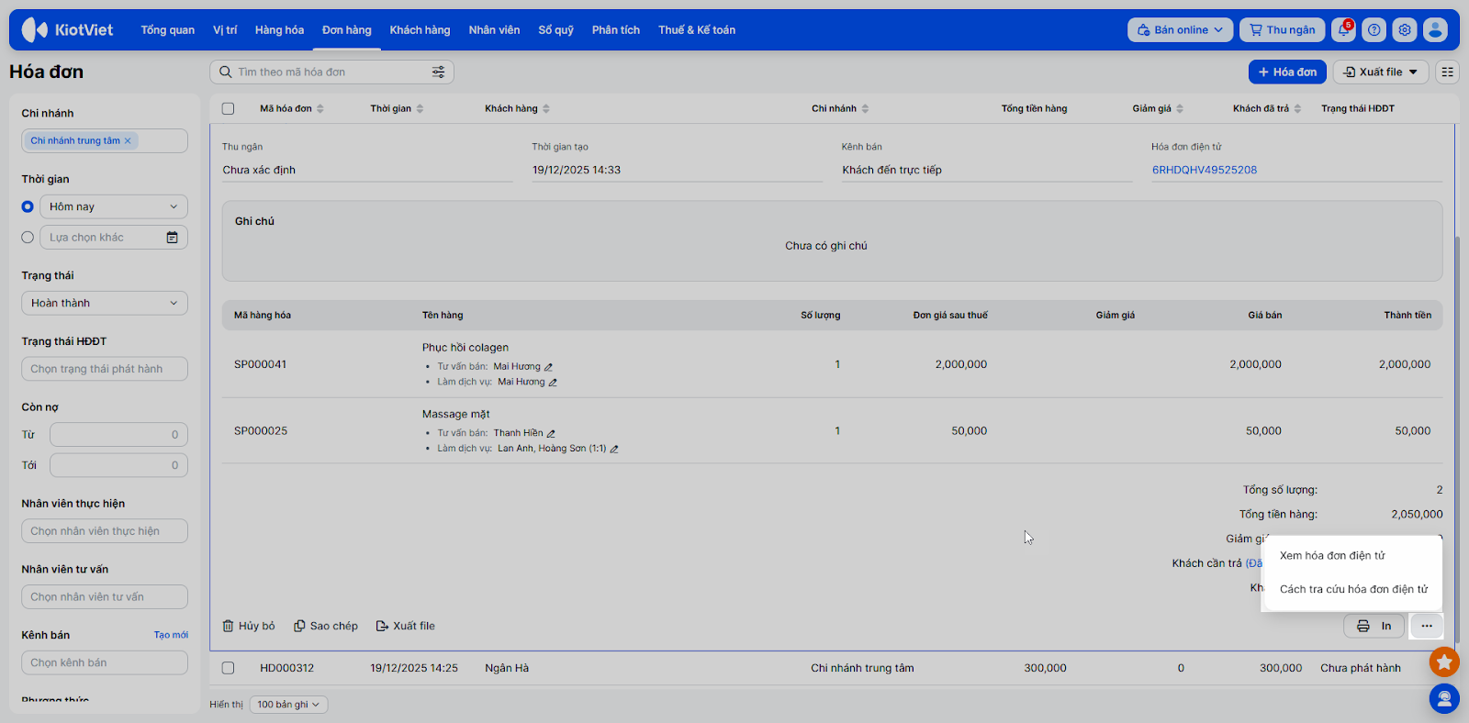Open Chọn nhân viên tư vấn dropdown
Screen dimensions: 1469x723
(x=105, y=597)
